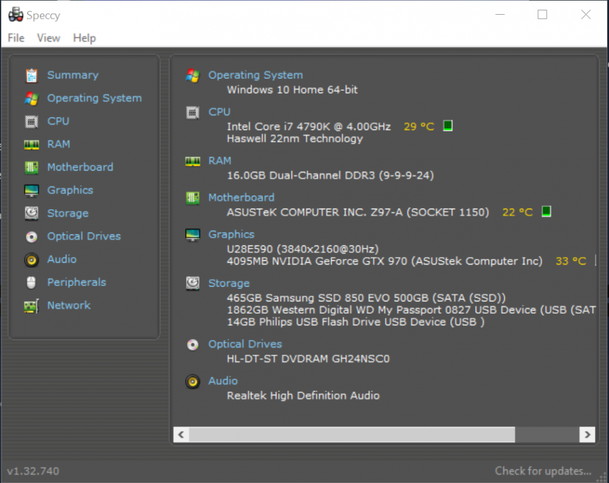Click the CPU chip icon in sidebar
Image resolution: width=609 pixels, height=483 pixels.
[31, 121]
